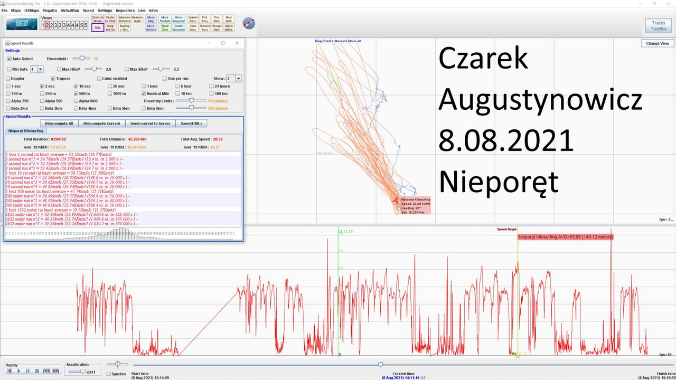Image resolution: width=676 pixels, height=380 pixels.
Task: Skip replay to the end
Action: coord(55,371)
